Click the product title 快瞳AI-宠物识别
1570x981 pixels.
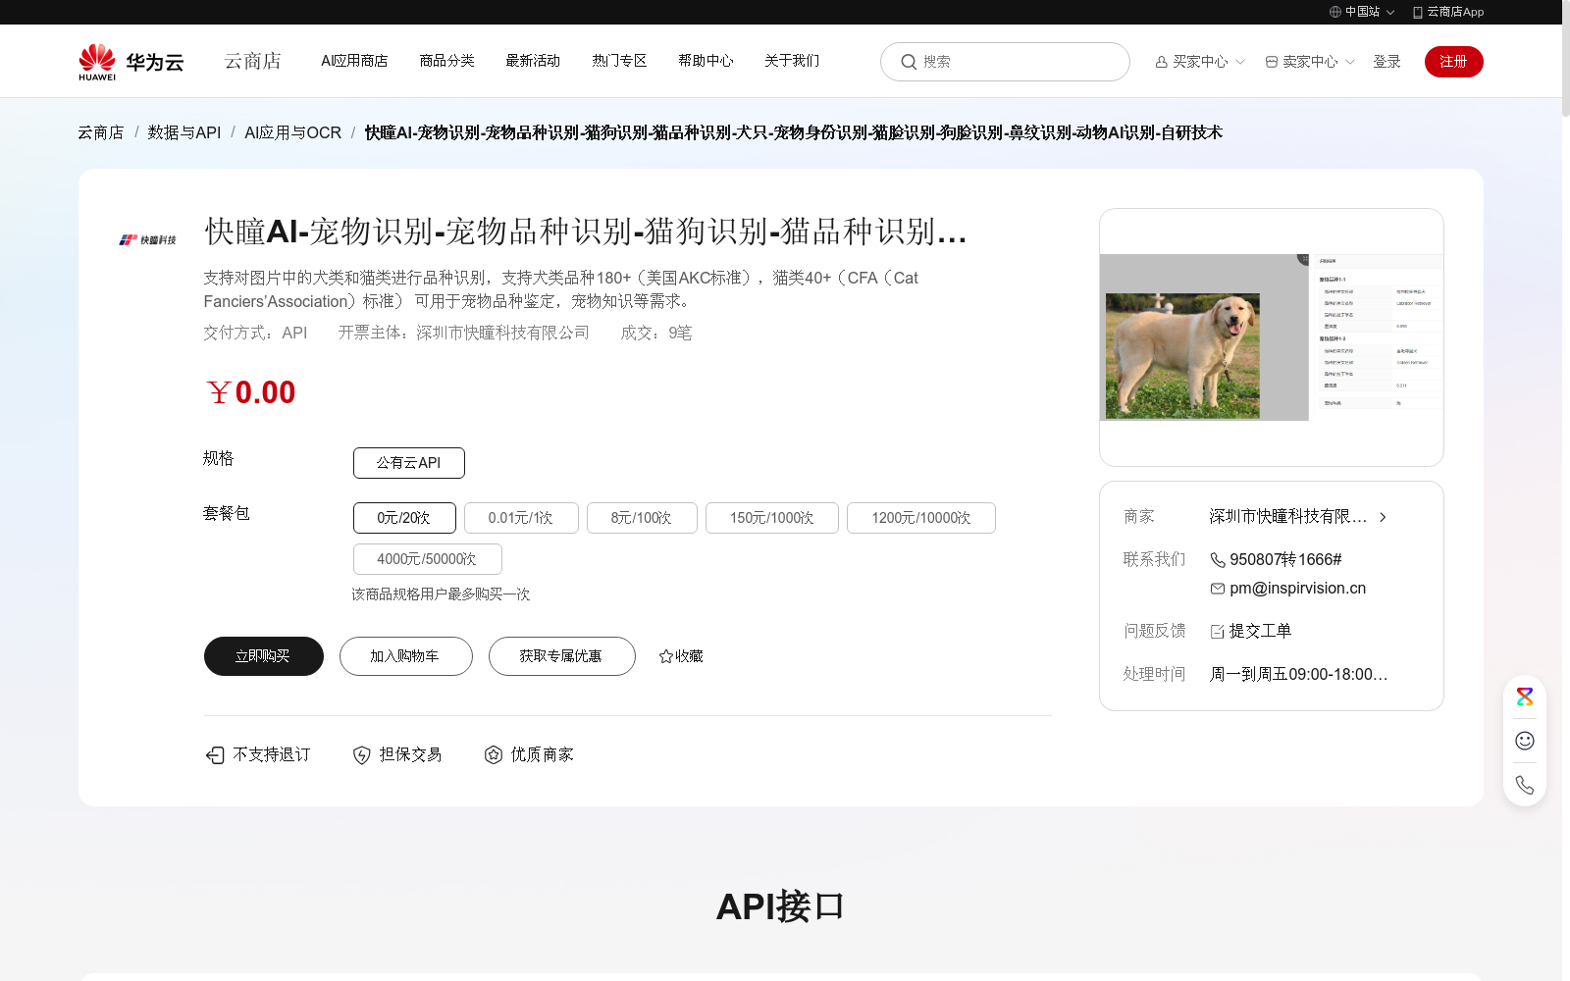pyautogui.click(x=586, y=232)
